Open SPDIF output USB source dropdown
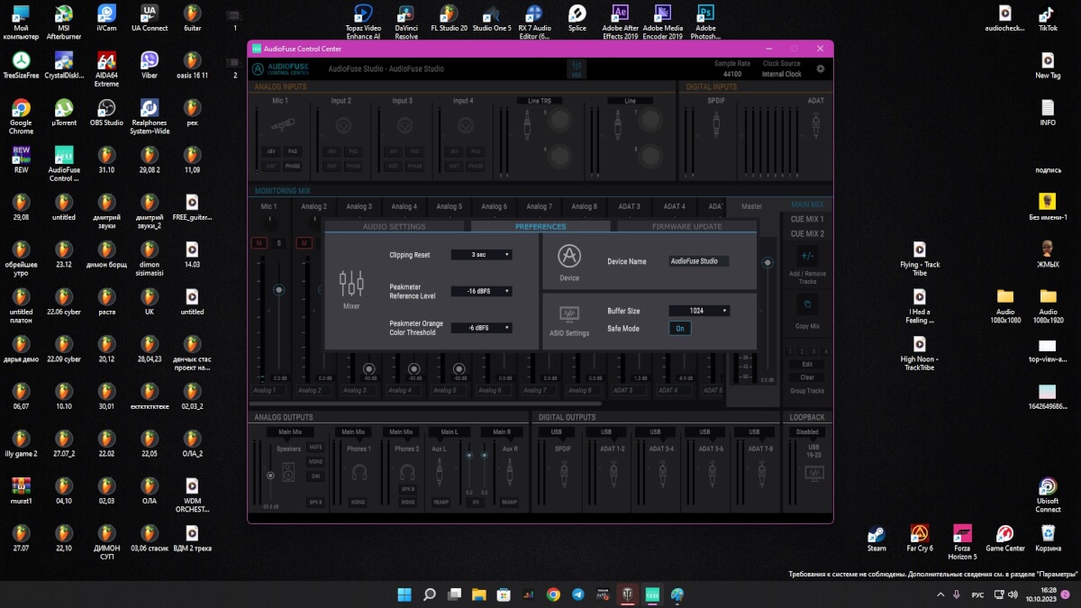This screenshot has height=608, width=1081. click(557, 432)
